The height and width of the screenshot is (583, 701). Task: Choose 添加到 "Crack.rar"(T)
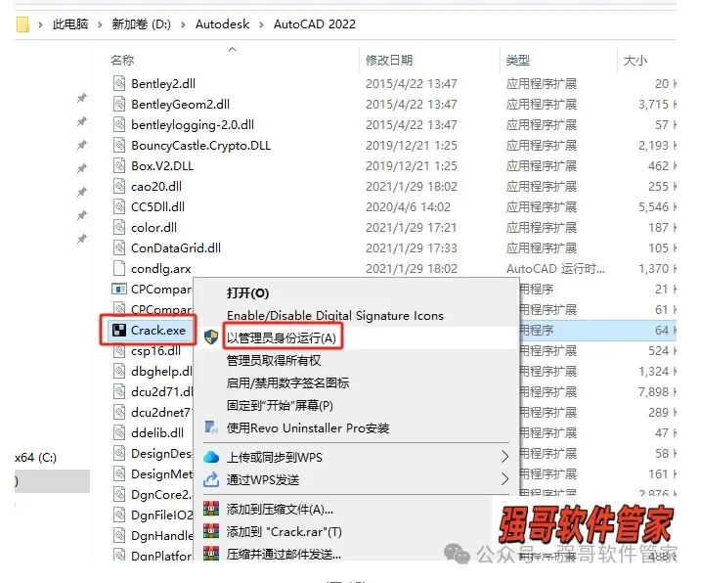pyautogui.click(x=285, y=531)
